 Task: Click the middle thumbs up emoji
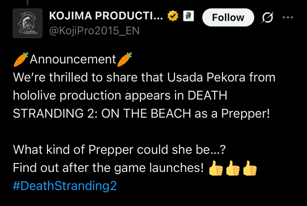click(x=233, y=168)
